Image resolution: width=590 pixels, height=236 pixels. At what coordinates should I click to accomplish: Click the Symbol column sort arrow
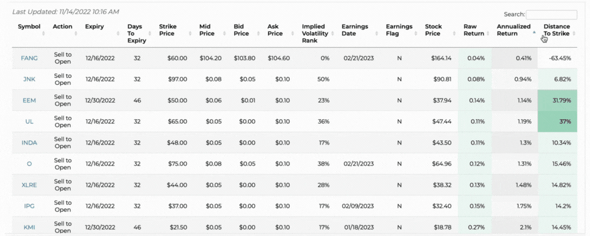(44, 33)
